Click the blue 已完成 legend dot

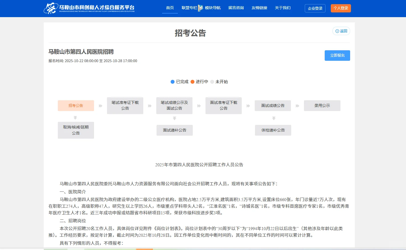pos(172,82)
